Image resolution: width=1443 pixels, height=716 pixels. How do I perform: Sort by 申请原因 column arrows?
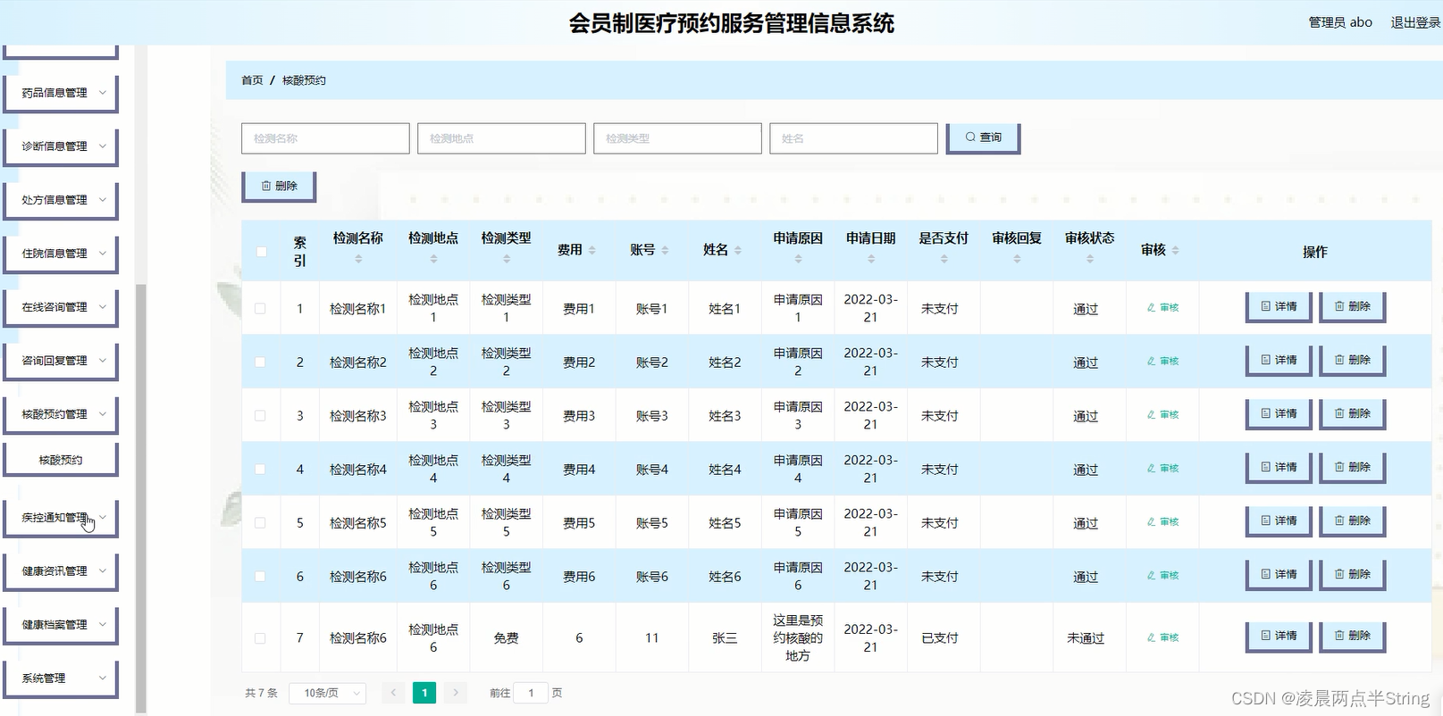click(x=798, y=260)
